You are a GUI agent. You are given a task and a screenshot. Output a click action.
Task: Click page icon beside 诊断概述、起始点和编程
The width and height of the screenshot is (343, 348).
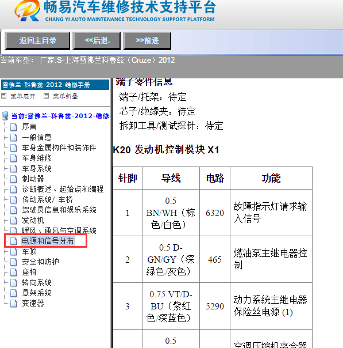pos(13,190)
